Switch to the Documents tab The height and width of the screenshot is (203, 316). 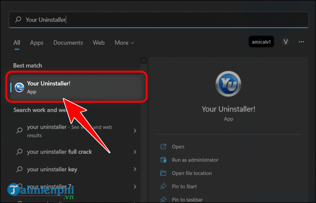[x=68, y=43]
